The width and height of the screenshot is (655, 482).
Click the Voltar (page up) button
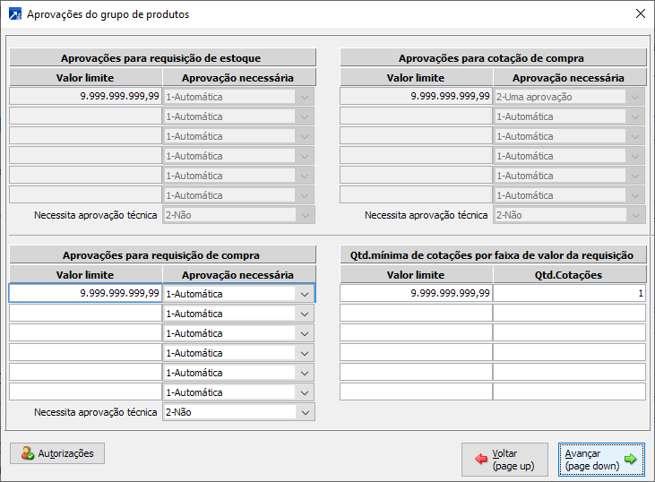tap(504, 460)
